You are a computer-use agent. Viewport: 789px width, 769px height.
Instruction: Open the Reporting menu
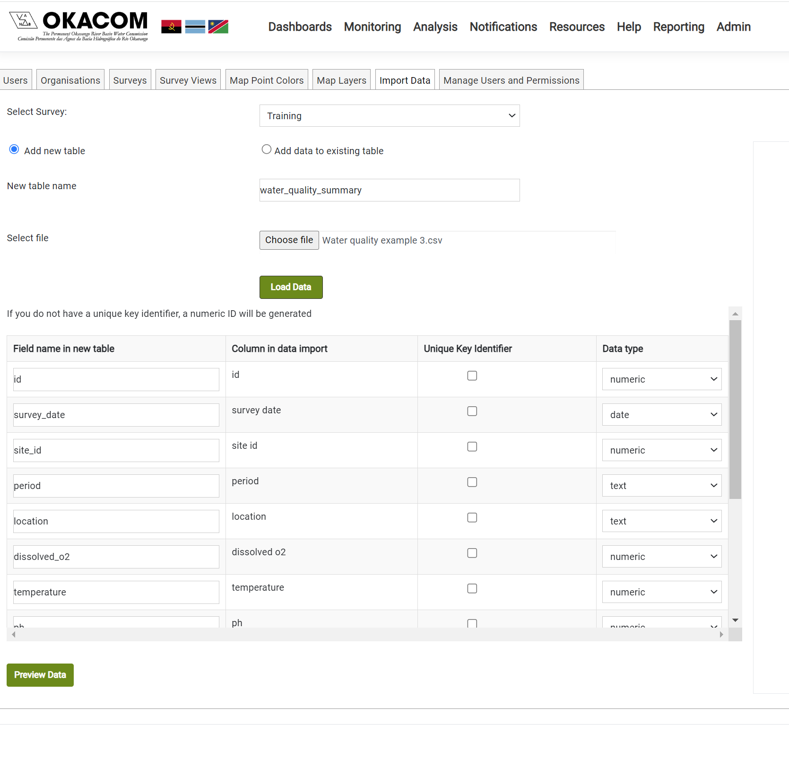[x=678, y=27]
